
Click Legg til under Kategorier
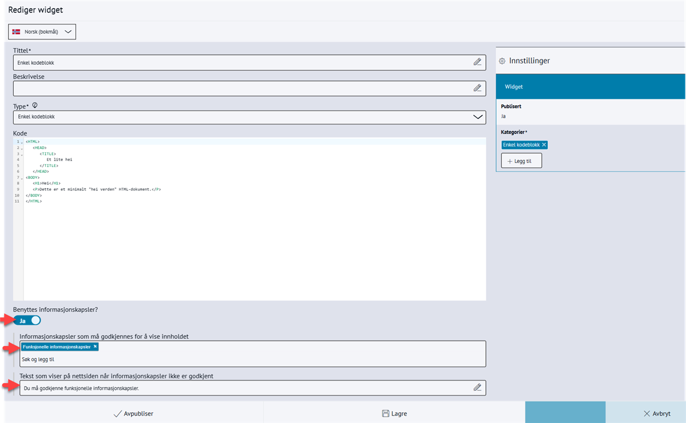pyautogui.click(x=521, y=161)
